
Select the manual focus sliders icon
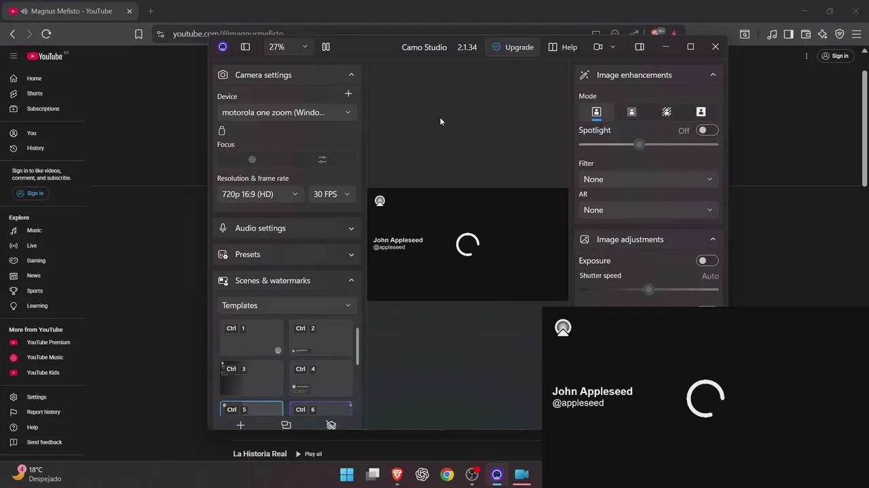pos(322,159)
